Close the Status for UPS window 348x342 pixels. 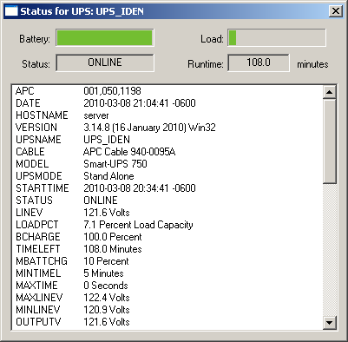point(336,11)
